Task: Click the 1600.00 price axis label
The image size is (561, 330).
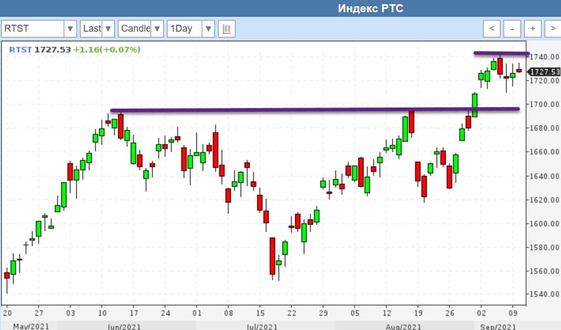Action: tap(544, 224)
